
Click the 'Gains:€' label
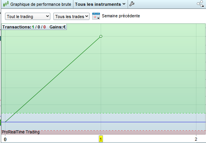58,27
